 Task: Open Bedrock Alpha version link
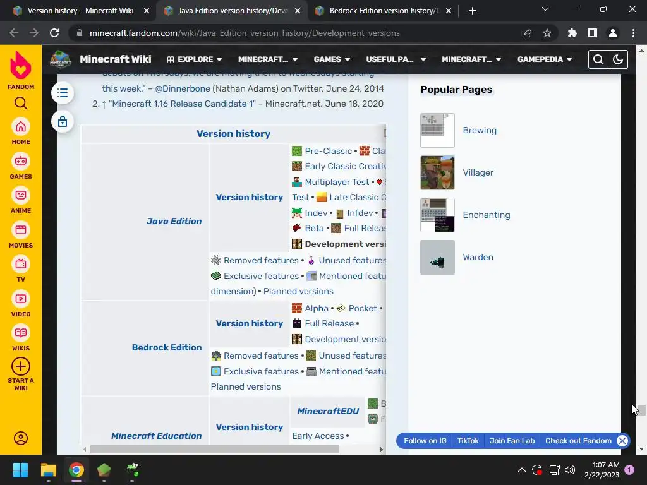[317, 308]
